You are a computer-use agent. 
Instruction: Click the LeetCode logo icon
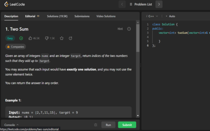pyautogui.click(x=6, y=4)
